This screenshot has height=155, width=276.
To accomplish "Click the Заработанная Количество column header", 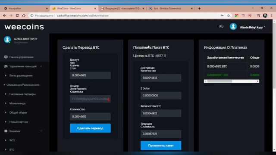I will pyautogui.click(x=225, y=58).
